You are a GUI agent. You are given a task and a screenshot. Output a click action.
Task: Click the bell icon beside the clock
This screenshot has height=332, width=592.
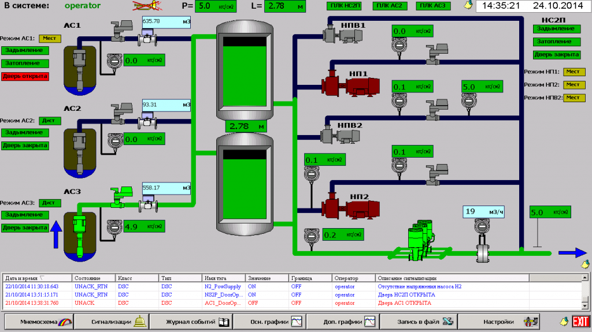click(468, 5)
